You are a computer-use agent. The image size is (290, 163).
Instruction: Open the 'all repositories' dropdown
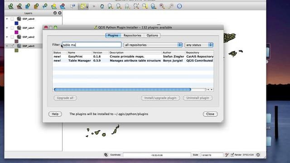click(153, 45)
